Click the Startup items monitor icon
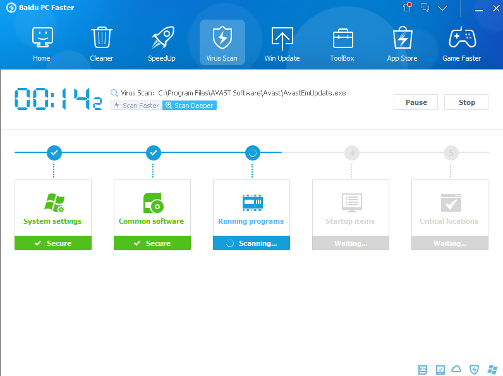 point(352,203)
